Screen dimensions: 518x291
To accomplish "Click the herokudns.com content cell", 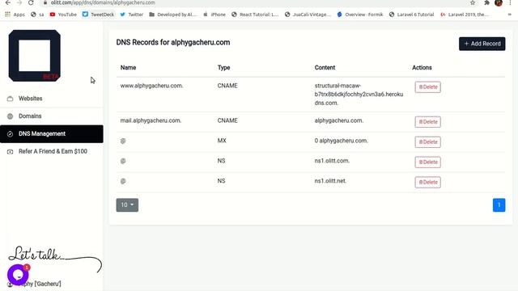I will coord(359,94).
